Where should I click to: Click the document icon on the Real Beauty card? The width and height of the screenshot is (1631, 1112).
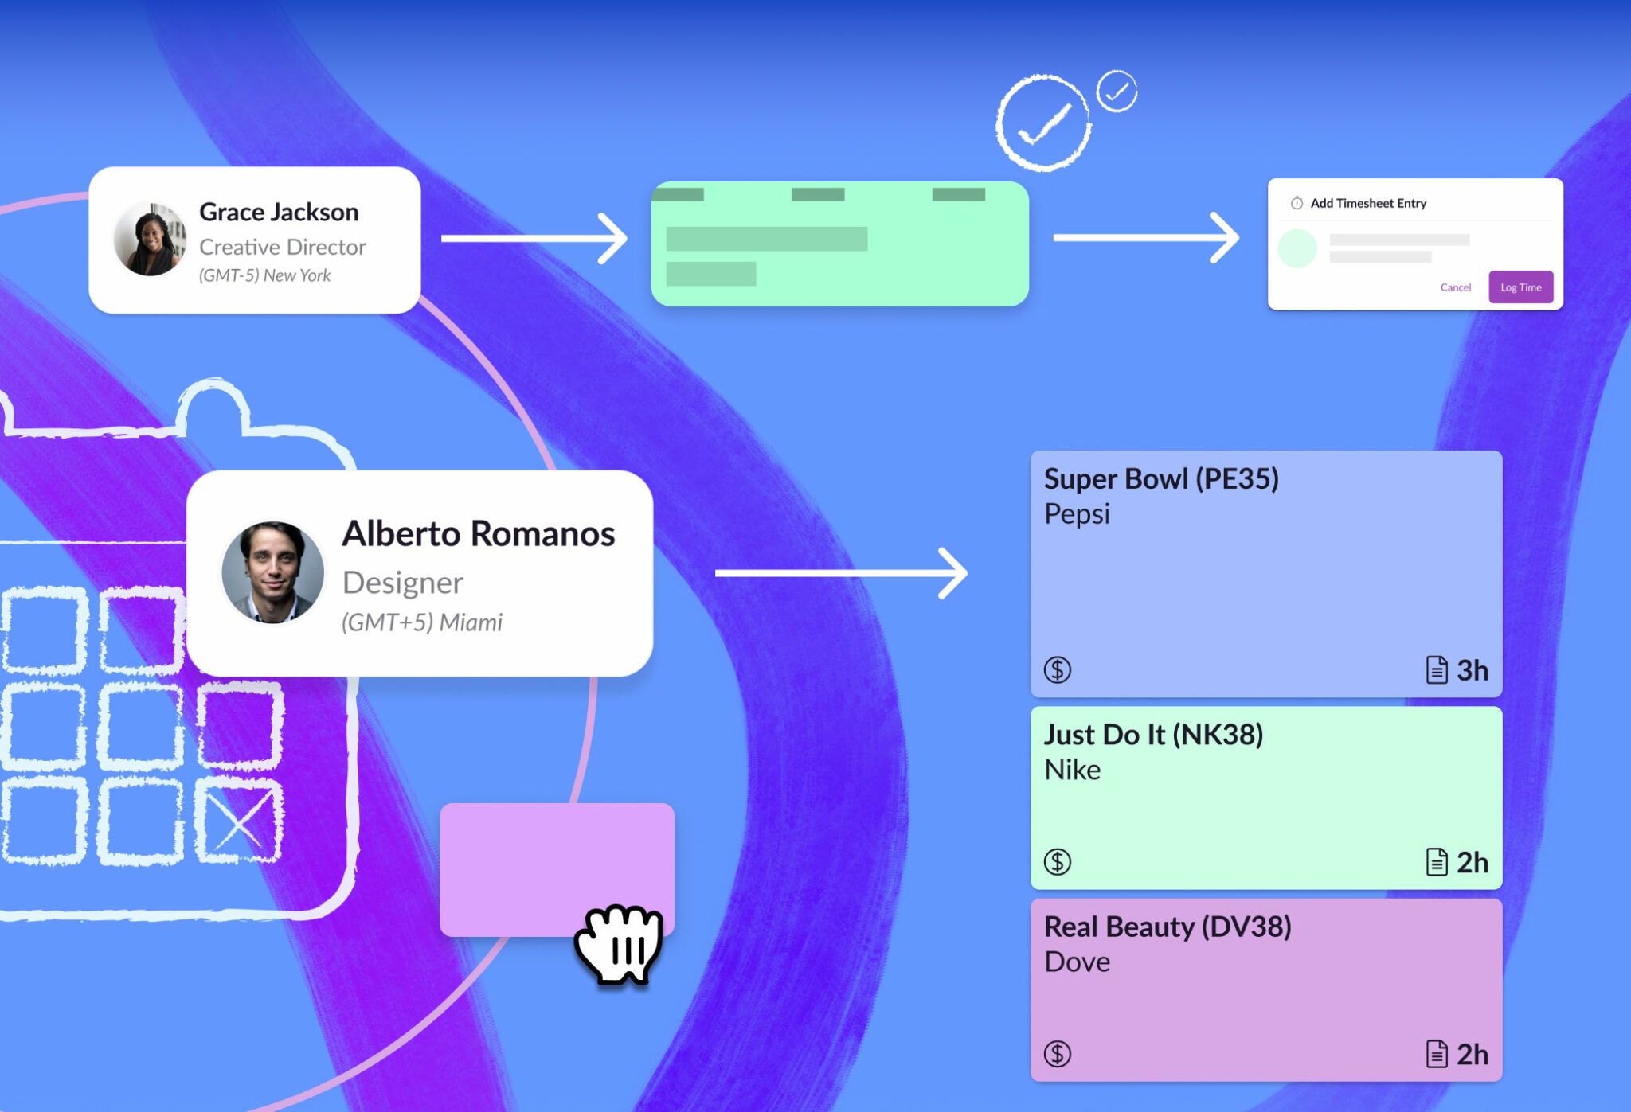1436,1055
